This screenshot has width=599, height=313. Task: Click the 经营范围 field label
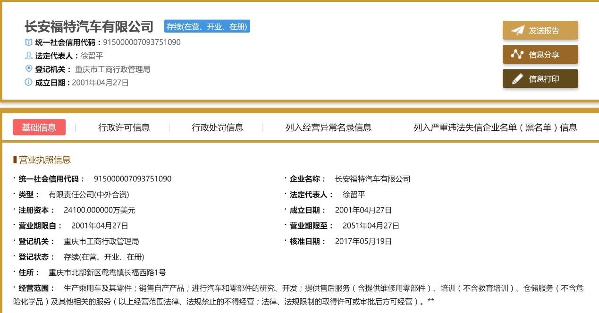pyautogui.click(x=36, y=288)
